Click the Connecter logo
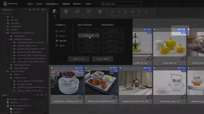 click(x=11, y=3)
